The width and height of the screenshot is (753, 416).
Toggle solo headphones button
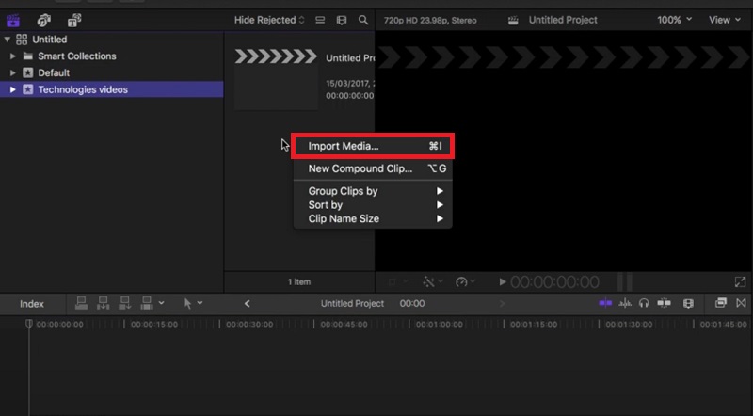pos(644,303)
